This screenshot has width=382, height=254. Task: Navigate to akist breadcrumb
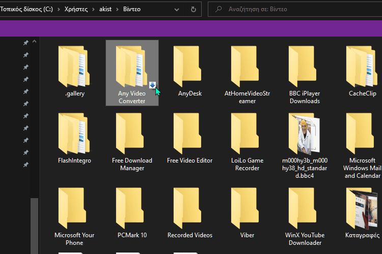(105, 9)
